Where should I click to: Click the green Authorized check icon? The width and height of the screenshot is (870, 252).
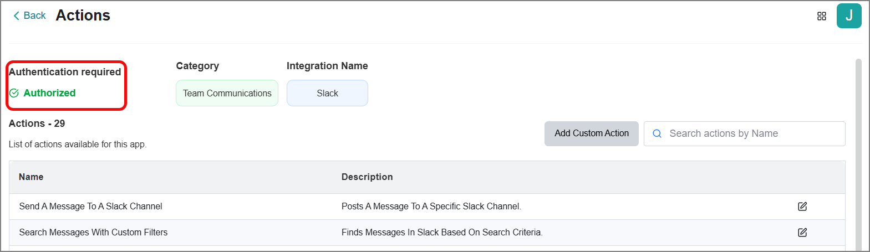(14, 93)
